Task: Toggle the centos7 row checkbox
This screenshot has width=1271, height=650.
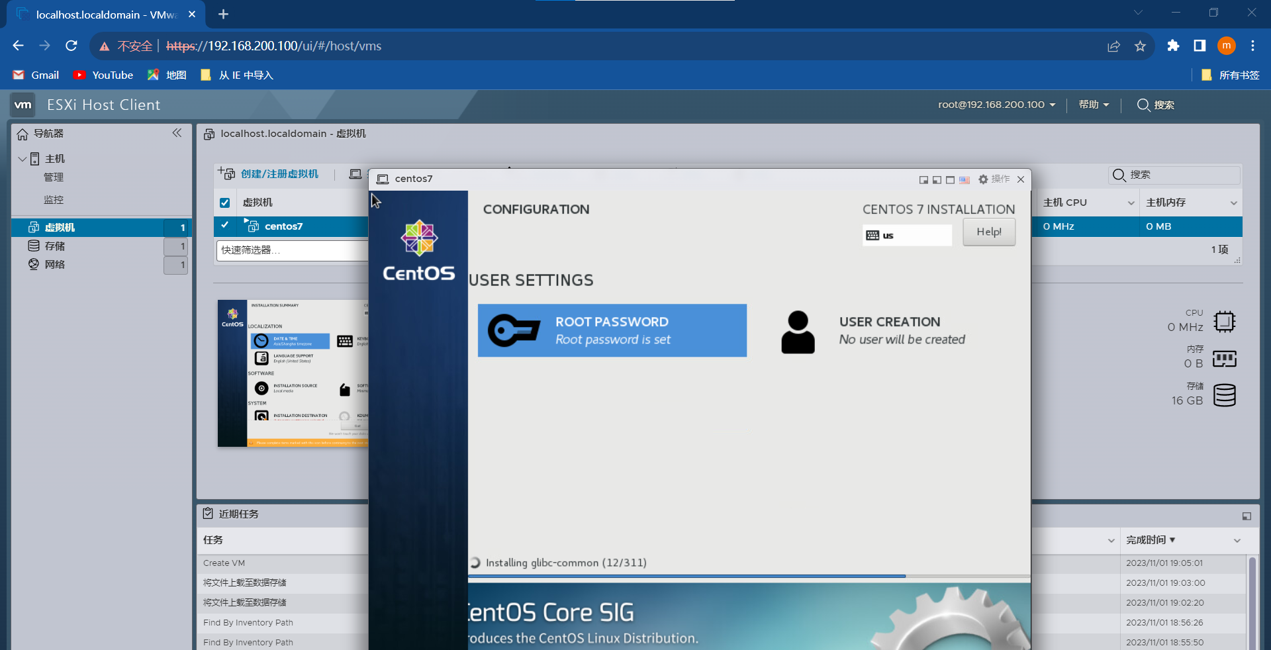Action: pyautogui.click(x=225, y=226)
